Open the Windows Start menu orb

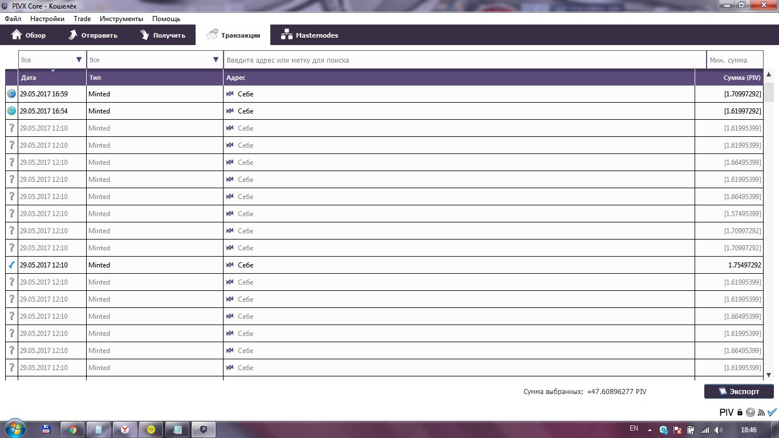point(15,429)
